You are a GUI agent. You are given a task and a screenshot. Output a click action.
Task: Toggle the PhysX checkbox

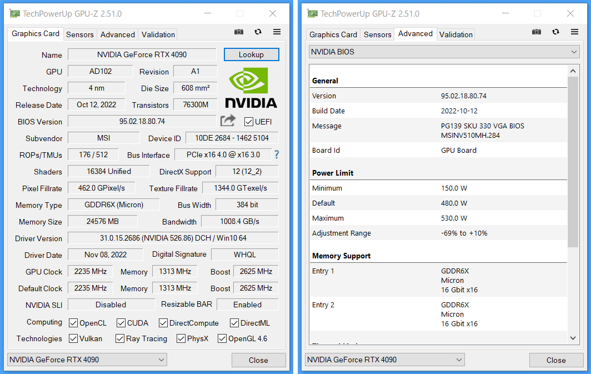pos(181,338)
